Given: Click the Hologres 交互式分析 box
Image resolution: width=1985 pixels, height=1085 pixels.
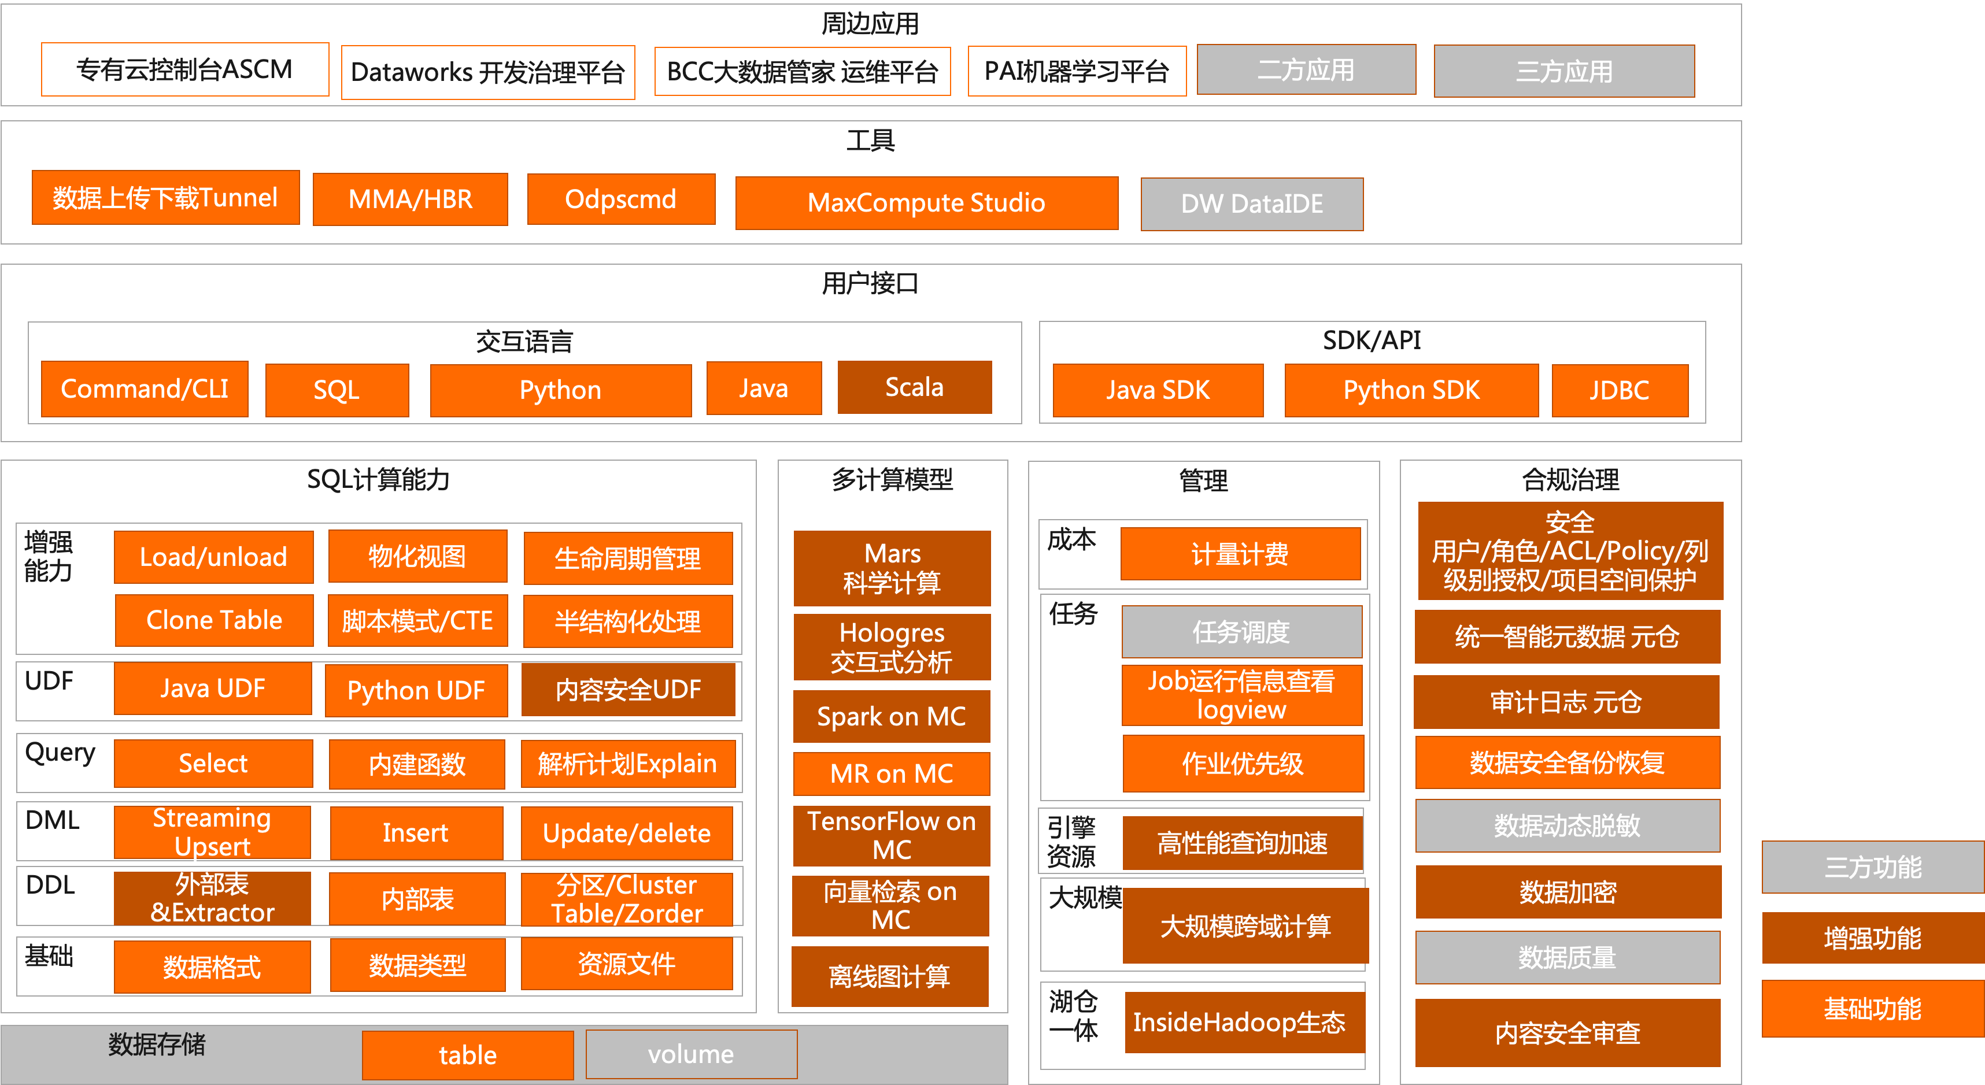Looking at the screenshot, I should [892, 647].
